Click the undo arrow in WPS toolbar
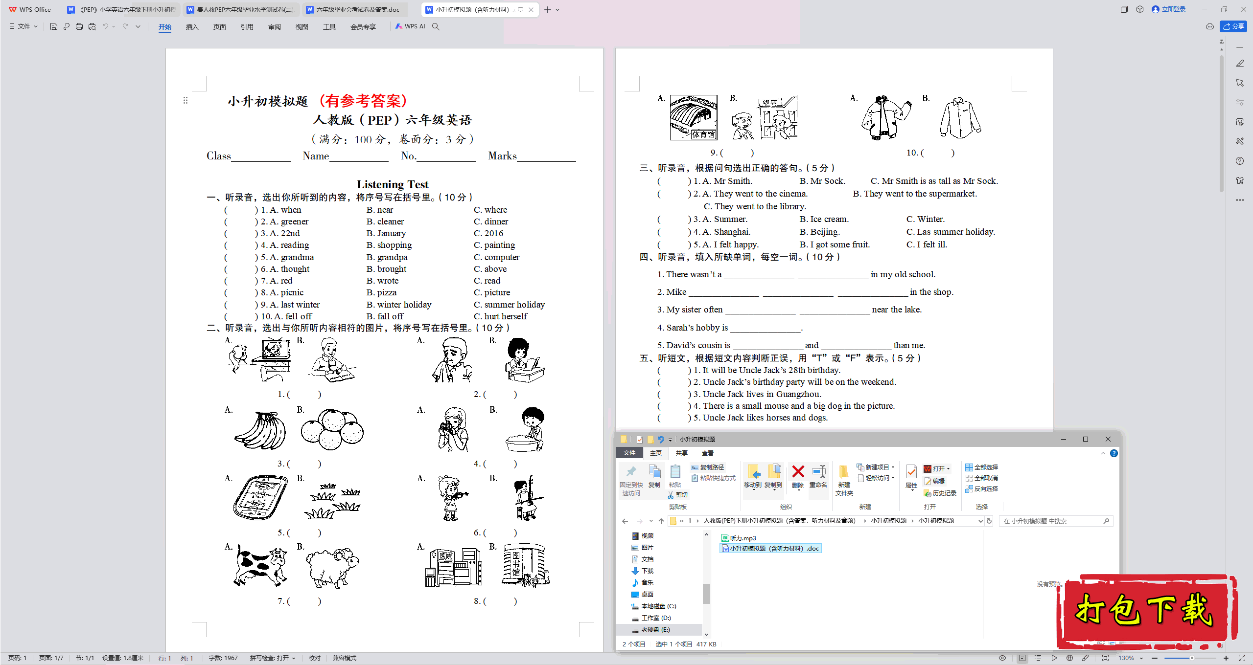Viewport: 1253px width, 665px height. [105, 26]
